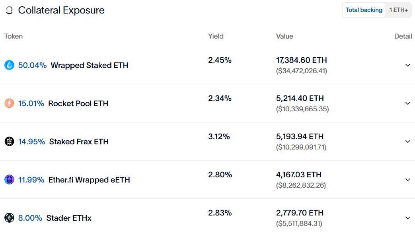Enable the Total backing option
The image size is (415, 233).
pos(363,10)
